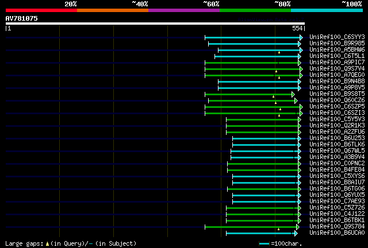Click the UniRef100_Q9S7V4 label
The height and width of the screenshot is (248, 368).
337,69
